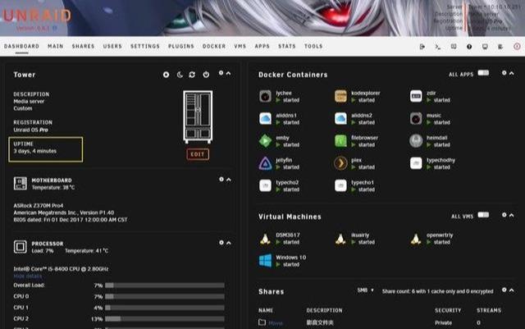
Task: Click the EDIT button under server case image
Action: pos(198,154)
